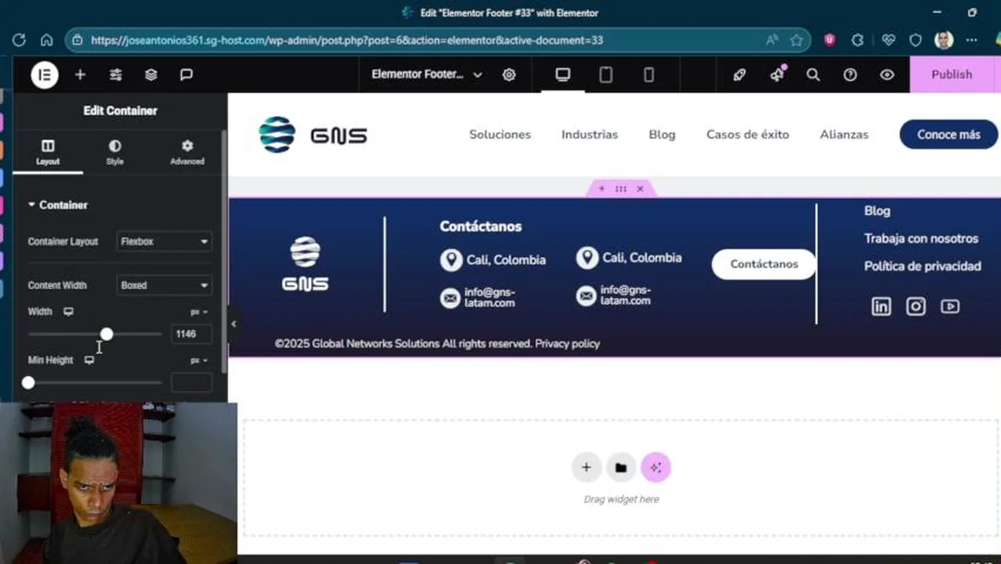Click the add new container plus button

pyautogui.click(x=586, y=468)
